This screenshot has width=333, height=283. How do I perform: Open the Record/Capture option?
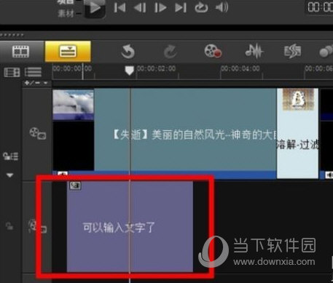tap(213, 51)
